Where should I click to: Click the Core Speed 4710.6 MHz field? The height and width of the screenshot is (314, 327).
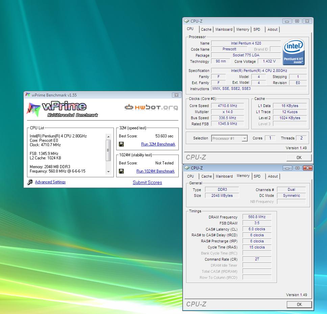pos(228,106)
